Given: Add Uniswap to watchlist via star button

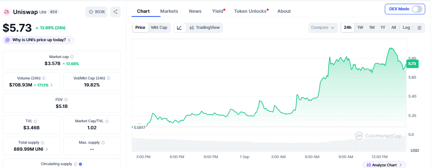Looking at the screenshot, I should (97, 12).
